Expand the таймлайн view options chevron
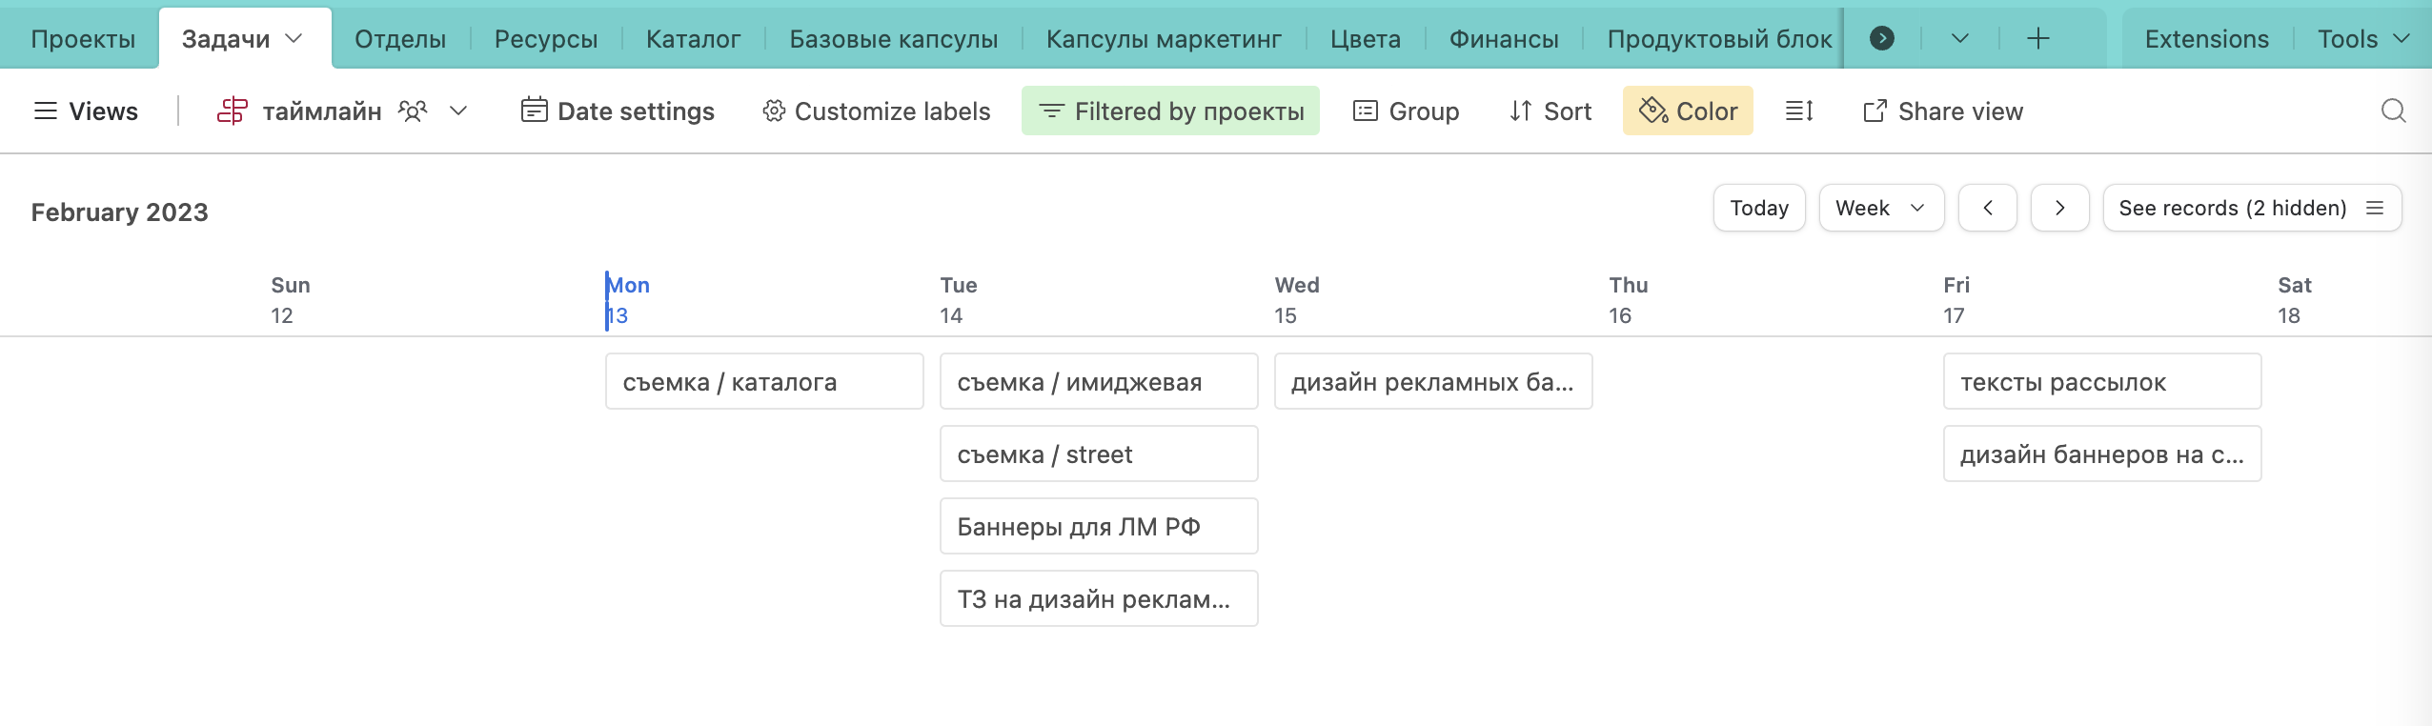This screenshot has height=726, width=2432. pyautogui.click(x=458, y=111)
